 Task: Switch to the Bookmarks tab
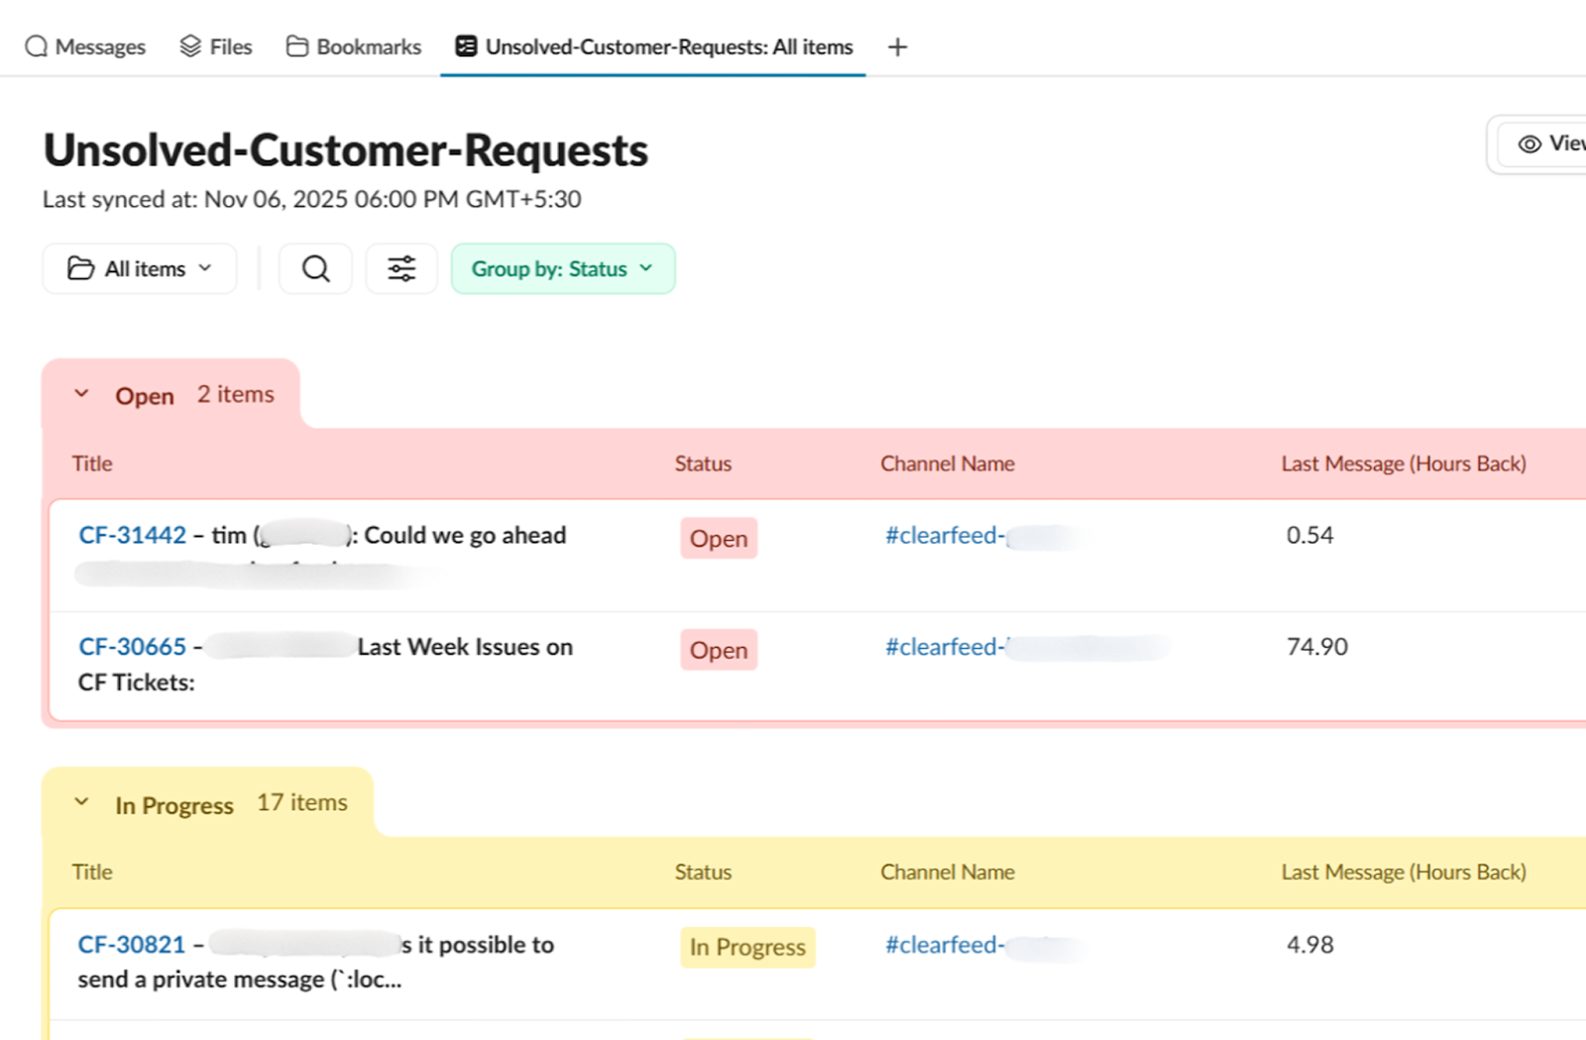click(x=353, y=46)
